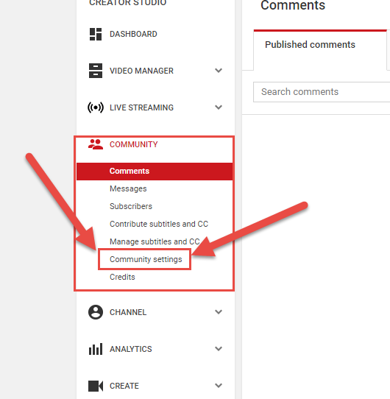The height and width of the screenshot is (399, 390).
Task: Open Community settings
Action: [x=146, y=259]
